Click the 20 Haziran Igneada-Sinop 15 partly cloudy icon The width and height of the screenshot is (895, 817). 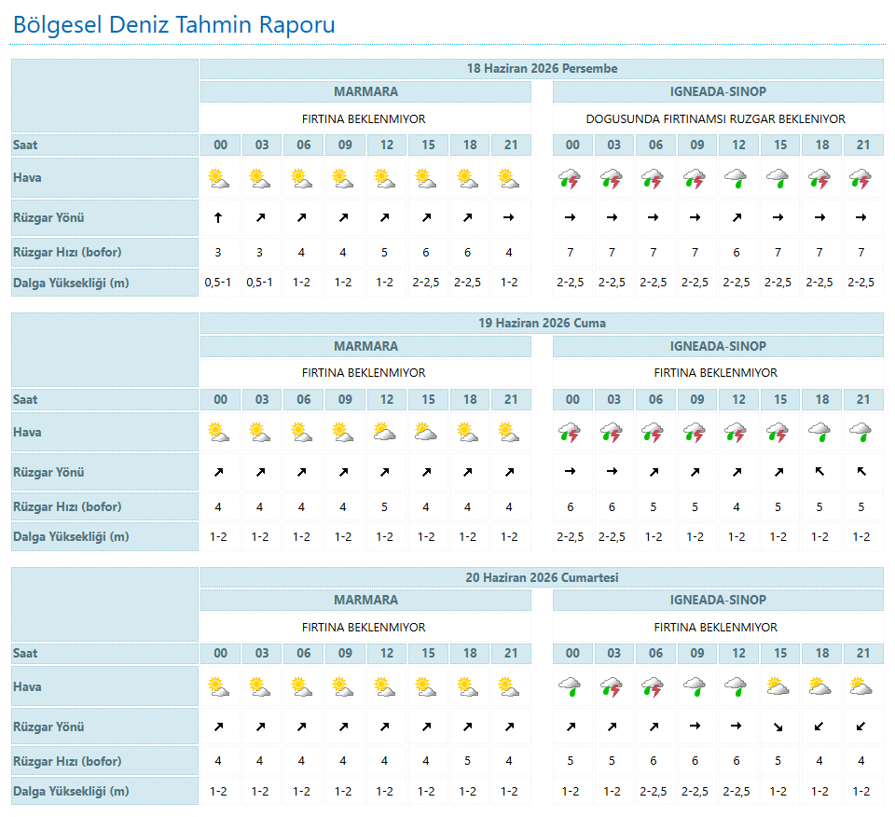778,686
